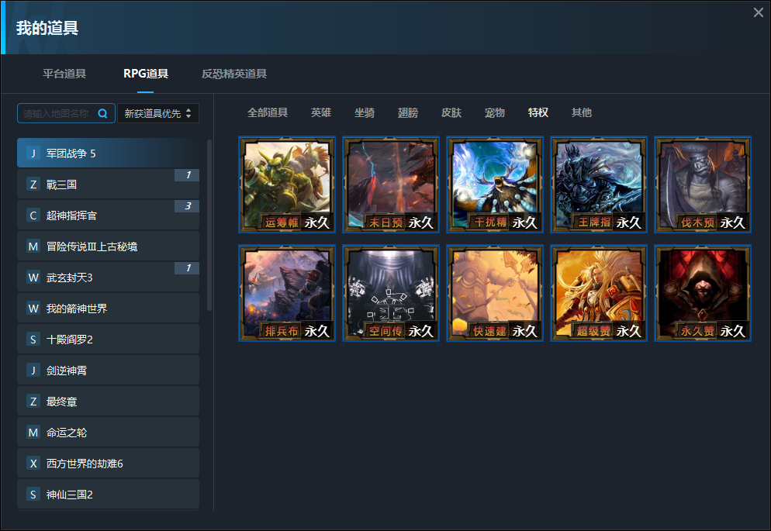Select the 十殿阎罗2 map row
Viewport: 771px width, 531px height.
[108, 340]
